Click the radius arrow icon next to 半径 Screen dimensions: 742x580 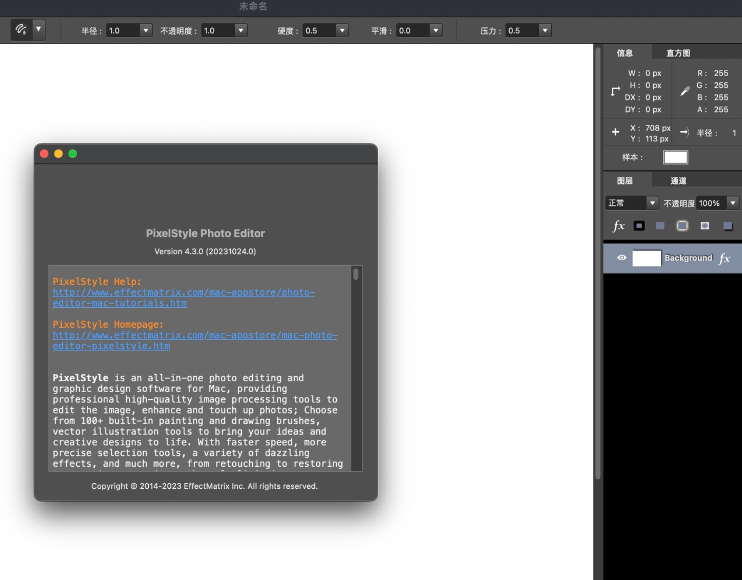[685, 132]
